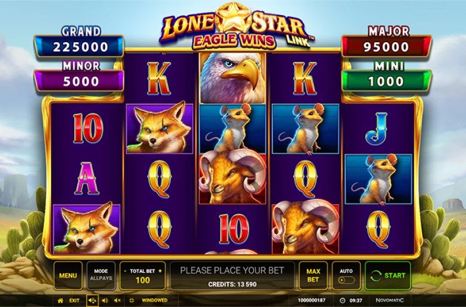
Task: Select the full sound volume icon
Action: [x=92, y=300]
